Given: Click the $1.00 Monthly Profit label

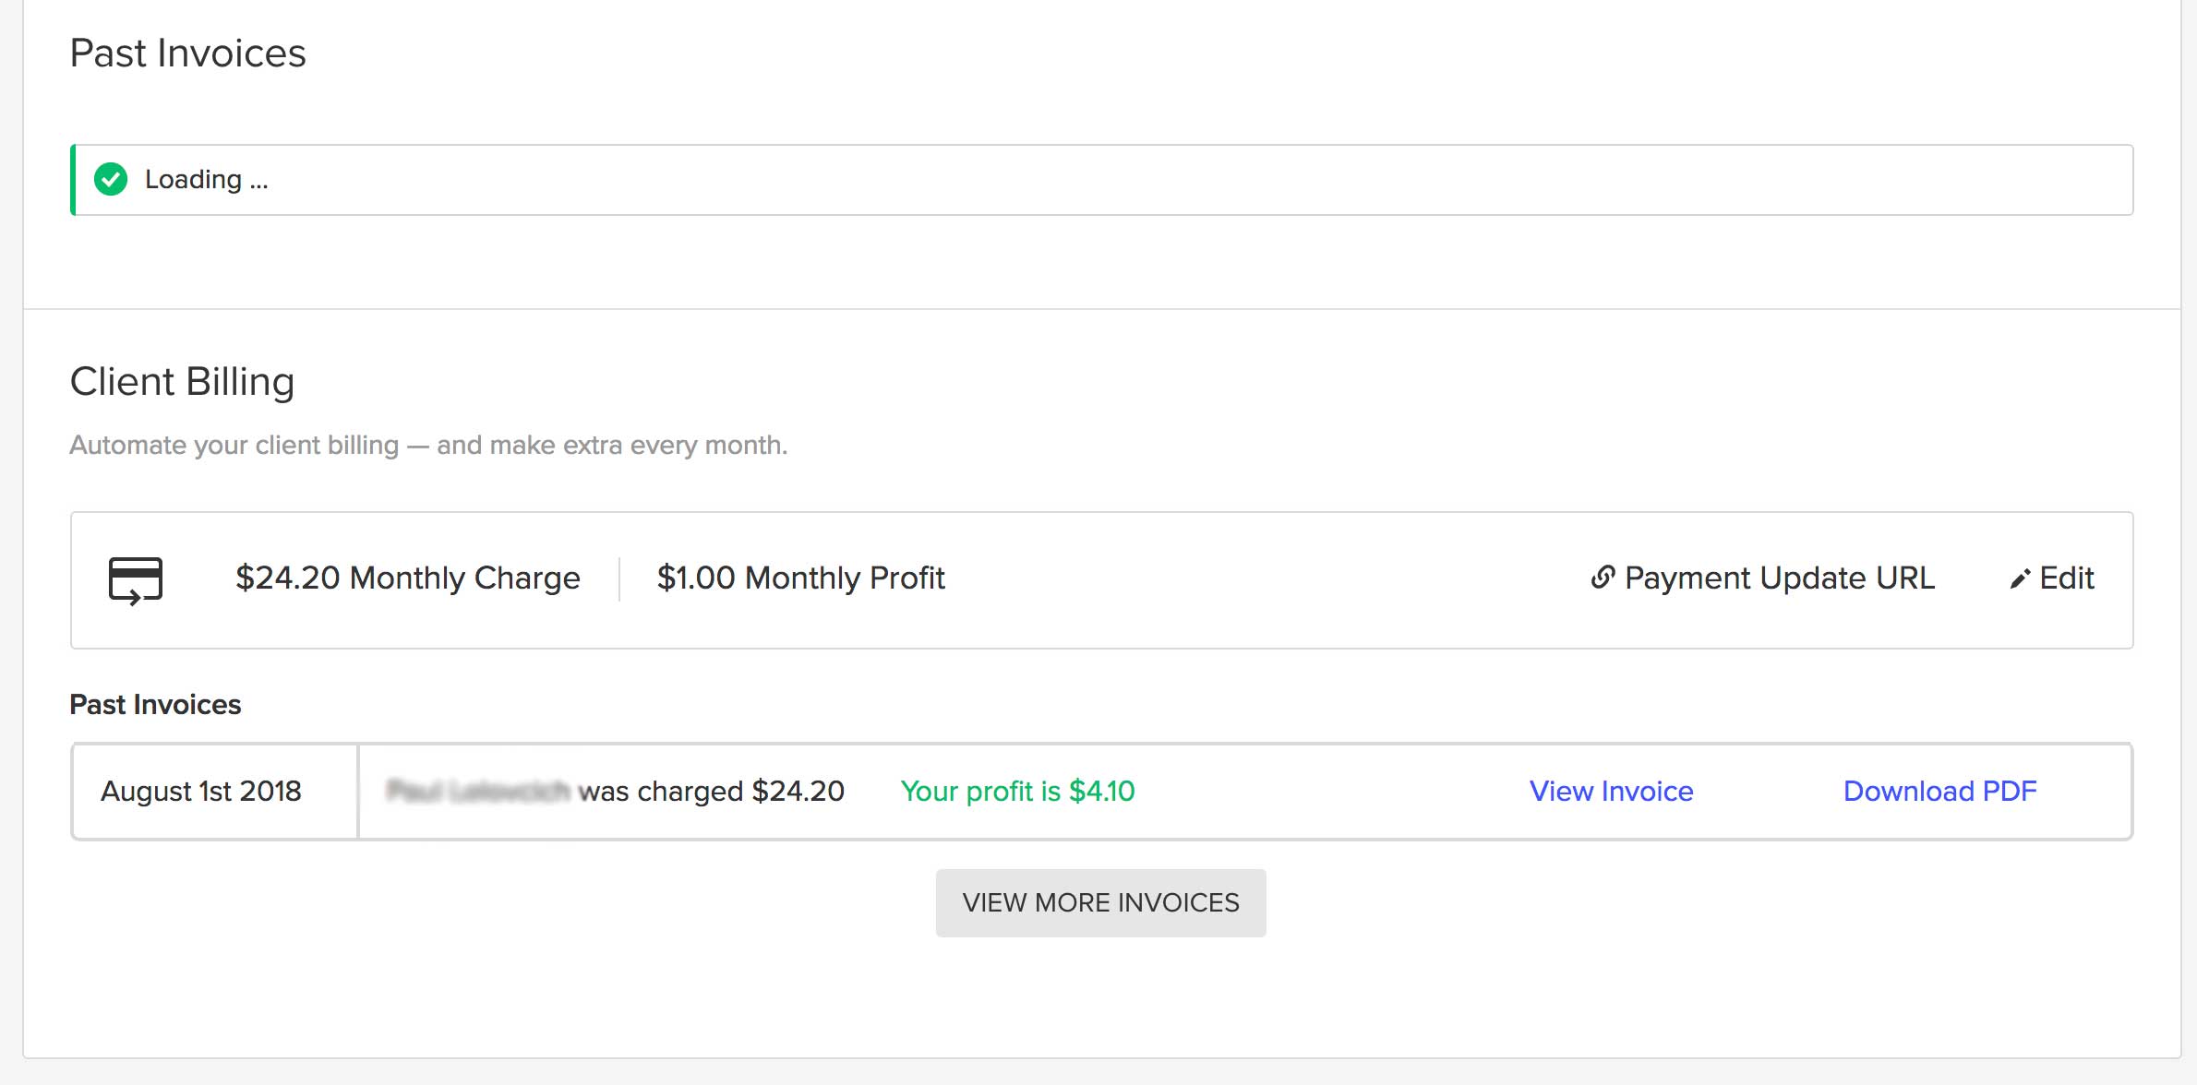Looking at the screenshot, I should [800, 578].
